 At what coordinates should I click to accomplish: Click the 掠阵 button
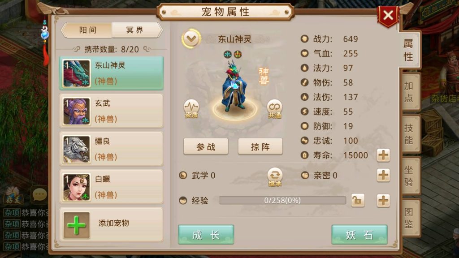point(260,146)
